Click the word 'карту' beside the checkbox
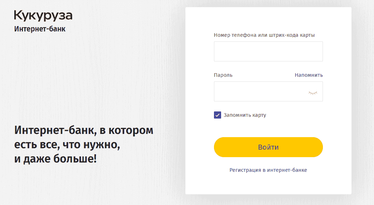This screenshot has width=374, height=205. tap(259, 115)
